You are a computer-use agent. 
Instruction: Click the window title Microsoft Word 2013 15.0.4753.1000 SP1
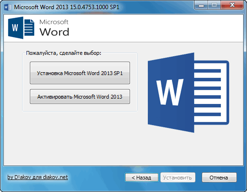(67, 7)
